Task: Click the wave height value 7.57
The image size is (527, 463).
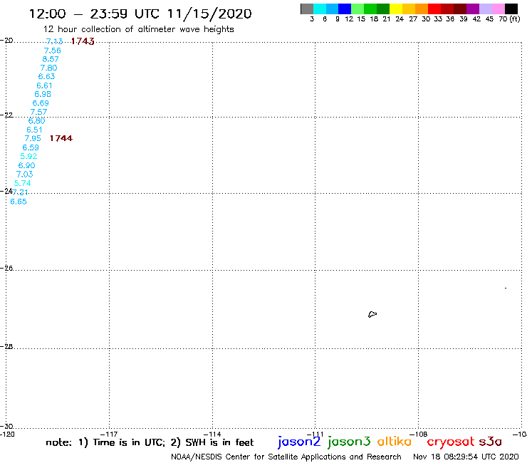Action: [38, 112]
